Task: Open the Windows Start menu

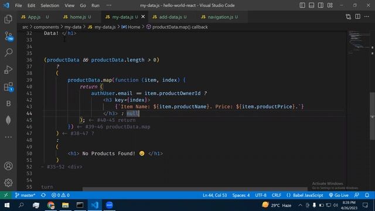Action: tap(6, 205)
